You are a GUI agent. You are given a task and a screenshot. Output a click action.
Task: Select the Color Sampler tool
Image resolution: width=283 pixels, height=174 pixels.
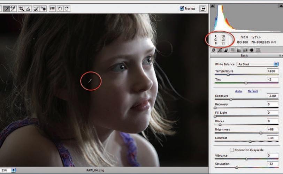[x=13, y=8]
